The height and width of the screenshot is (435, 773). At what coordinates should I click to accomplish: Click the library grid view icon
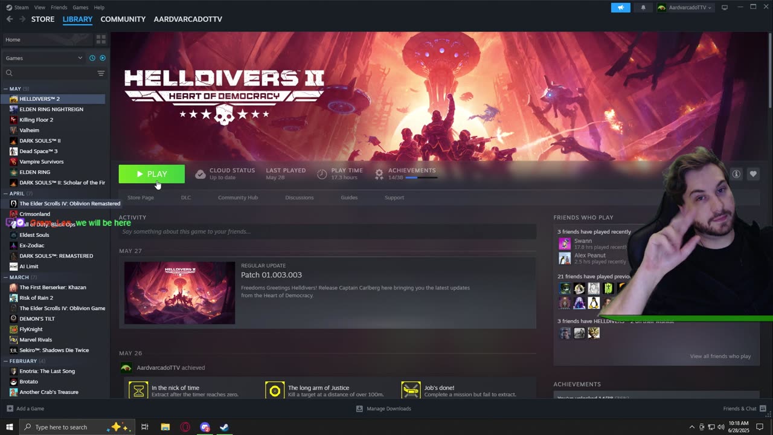pos(101,39)
